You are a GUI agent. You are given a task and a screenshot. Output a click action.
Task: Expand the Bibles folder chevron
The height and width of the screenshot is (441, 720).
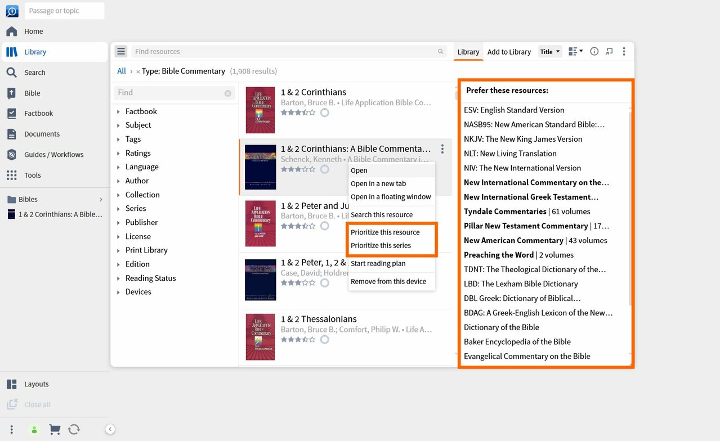pos(101,200)
